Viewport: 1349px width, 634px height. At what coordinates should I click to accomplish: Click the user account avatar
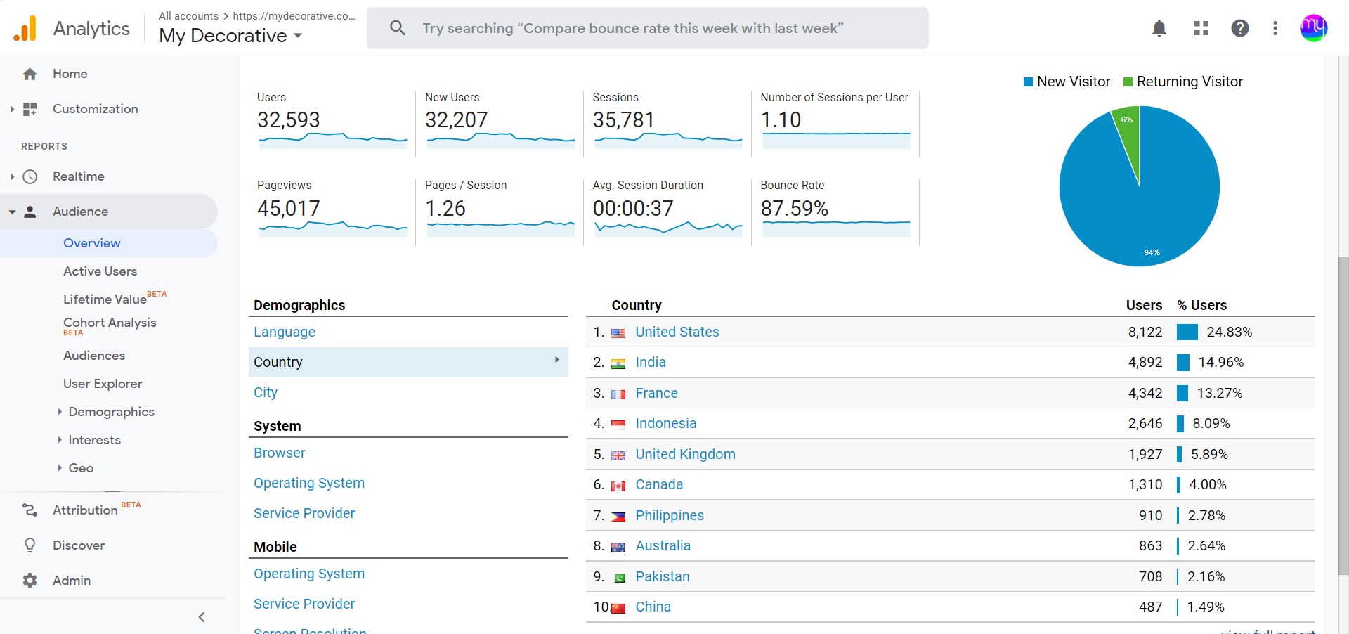coord(1312,28)
